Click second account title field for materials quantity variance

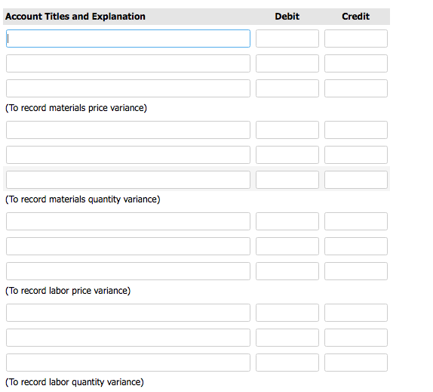128,155
